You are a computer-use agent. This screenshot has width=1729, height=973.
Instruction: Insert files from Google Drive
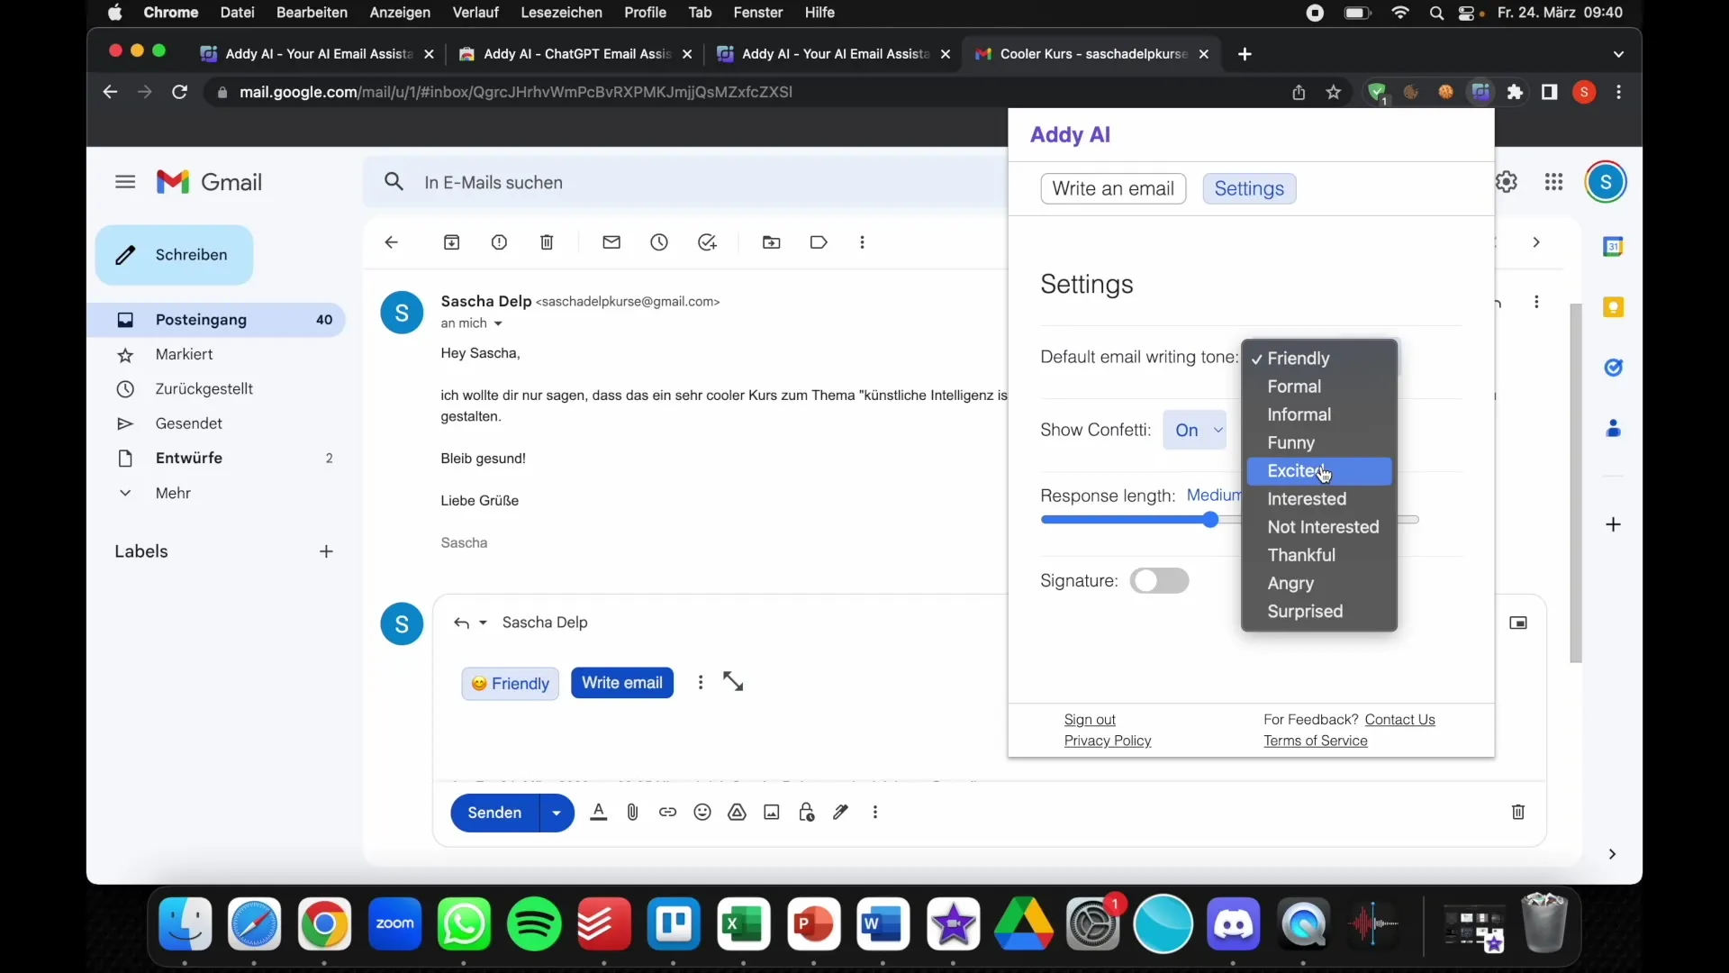tap(738, 813)
